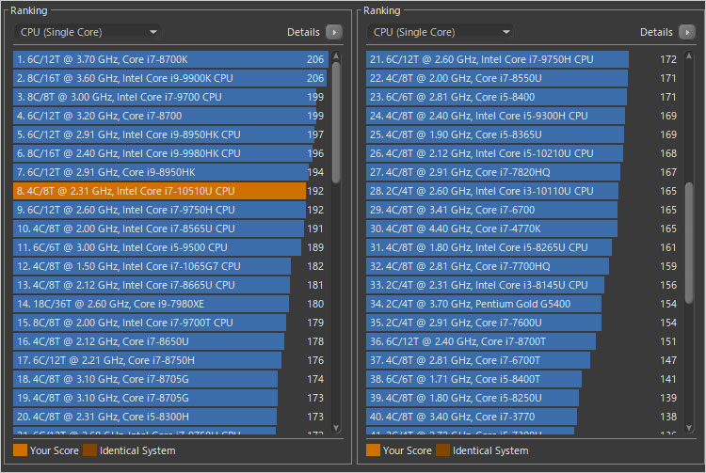Select the Core i9-9900K CPU entry
Viewport: 706px width, 473px height.
160,78
